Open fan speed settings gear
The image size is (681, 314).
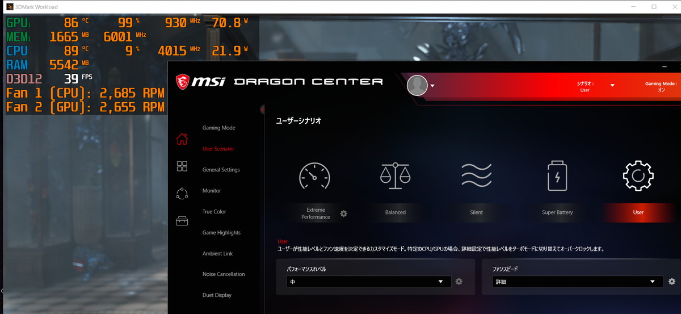(x=672, y=282)
